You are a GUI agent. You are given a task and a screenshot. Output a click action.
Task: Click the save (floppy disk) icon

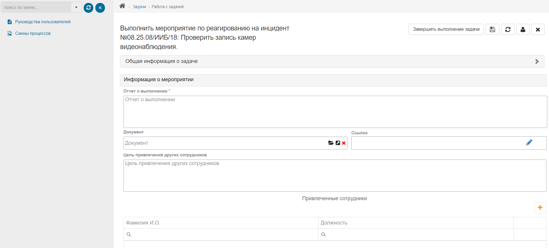[492, 29]
